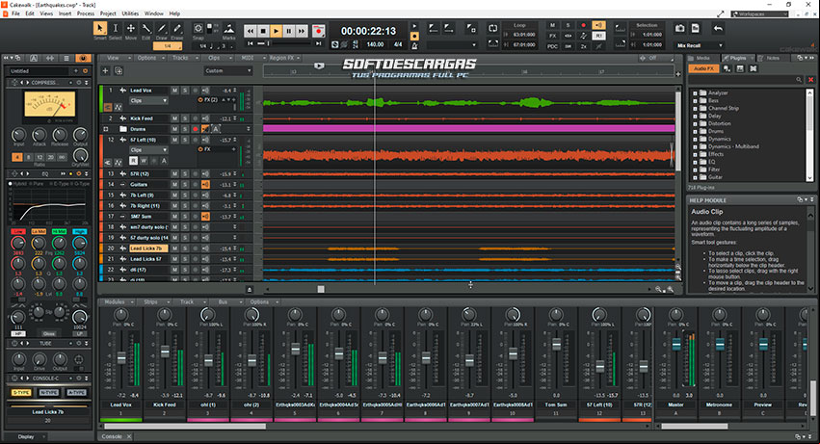Fast forward the transport

[x=302, y=32]
